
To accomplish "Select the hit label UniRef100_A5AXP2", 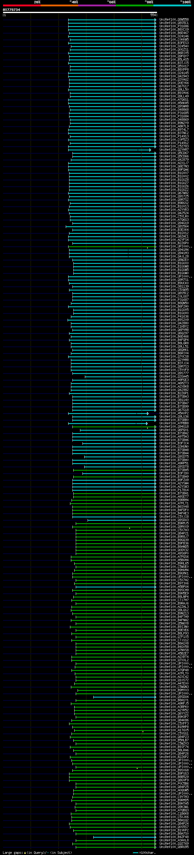I will tap(174, 413).
